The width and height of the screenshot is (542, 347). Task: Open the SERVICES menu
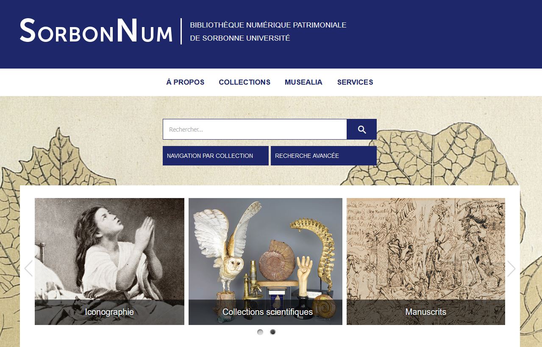[355, 82]
